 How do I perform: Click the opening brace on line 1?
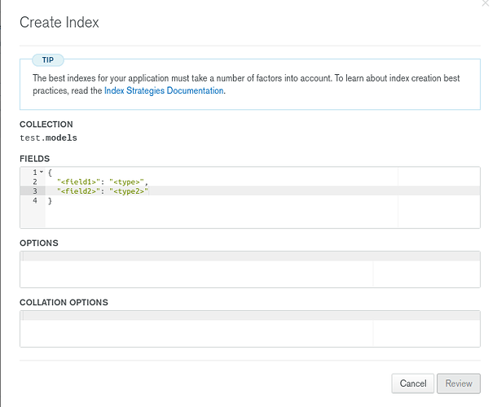(x=51, y=173)
